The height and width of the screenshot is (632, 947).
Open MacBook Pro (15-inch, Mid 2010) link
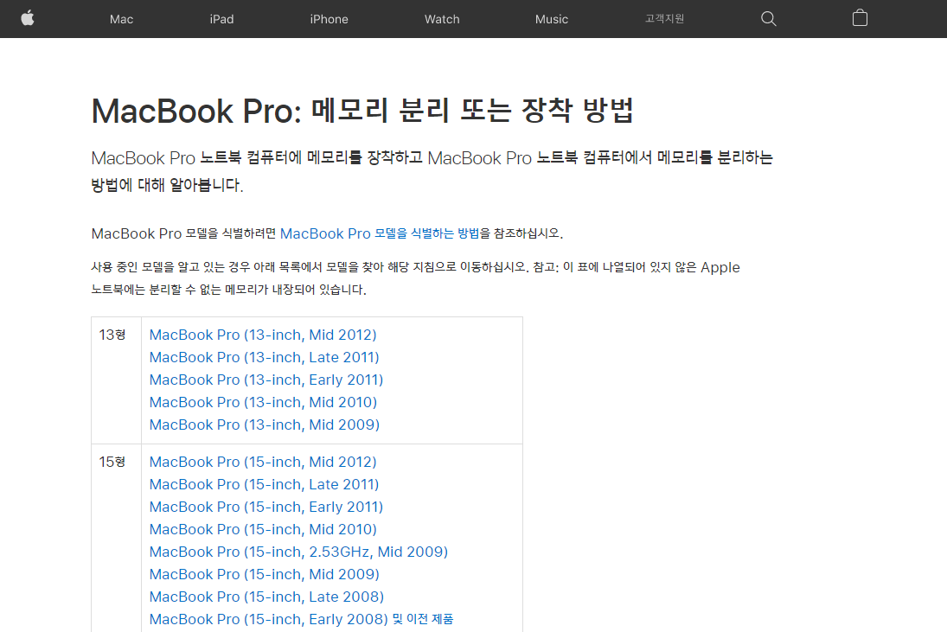coord(263,529)
